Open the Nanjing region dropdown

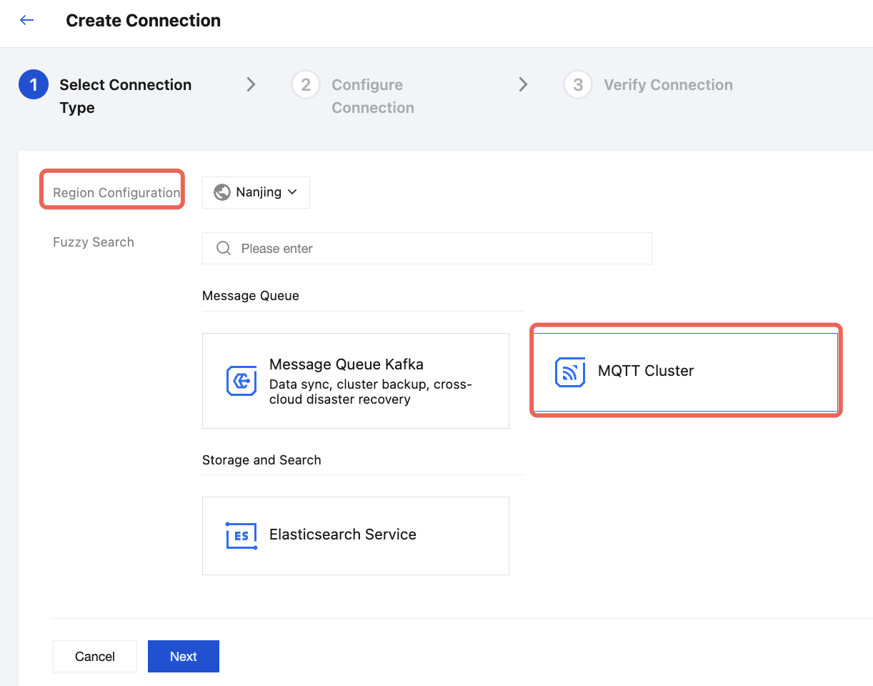[x=256, y=192]
